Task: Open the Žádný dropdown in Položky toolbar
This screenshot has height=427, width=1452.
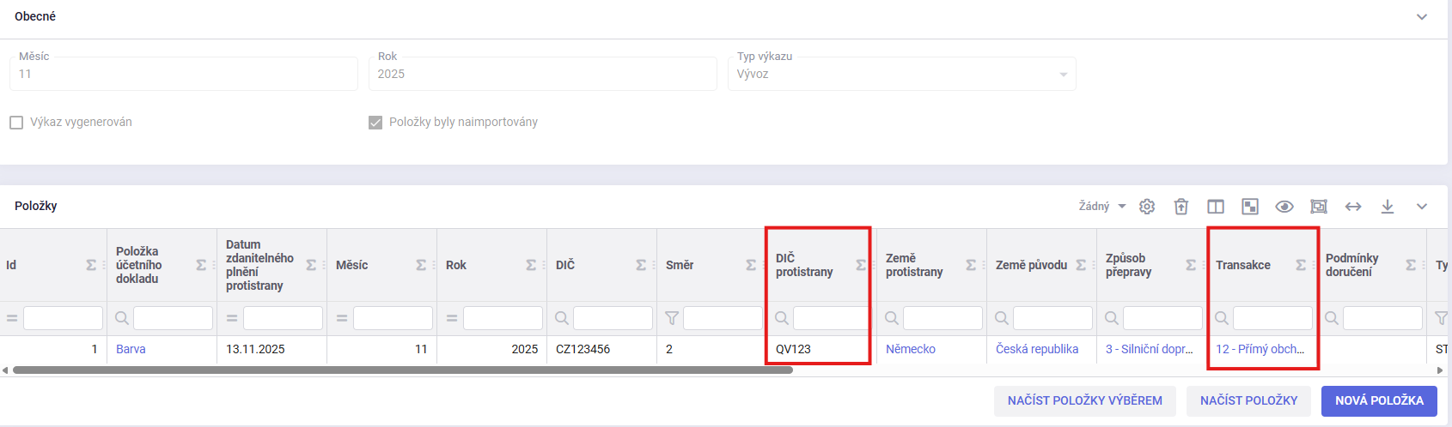Action: tap(1102, 207)
